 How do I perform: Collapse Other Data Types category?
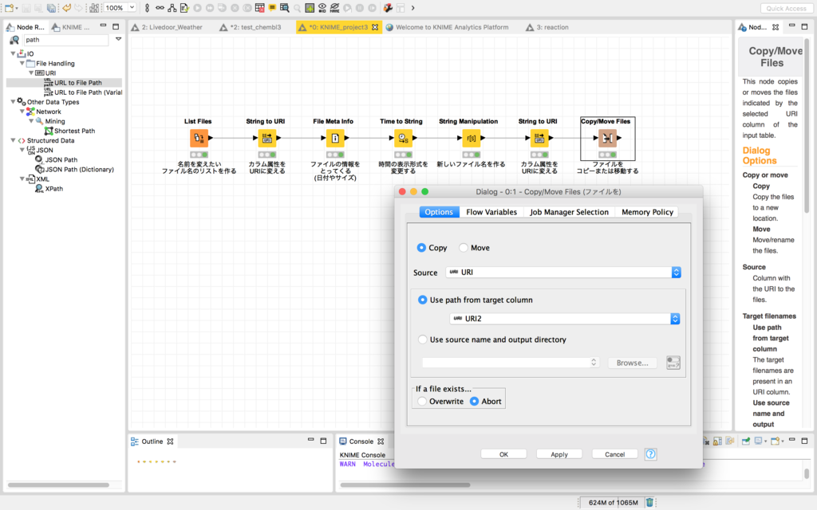[x=13, y=102]
